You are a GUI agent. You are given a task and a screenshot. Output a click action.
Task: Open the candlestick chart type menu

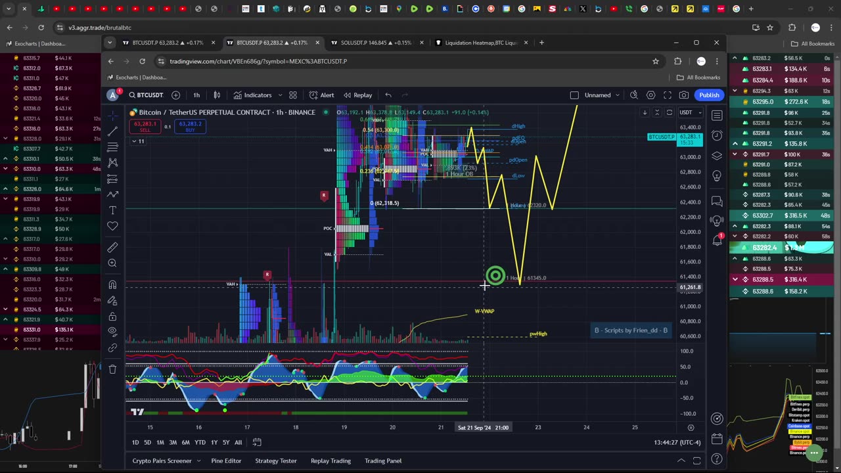(217, 95)
